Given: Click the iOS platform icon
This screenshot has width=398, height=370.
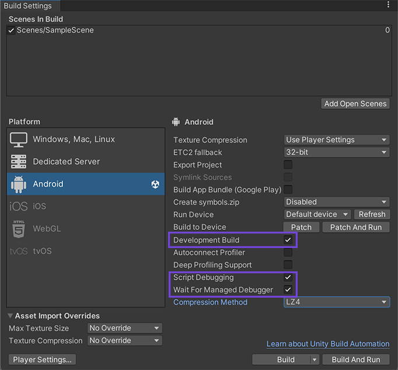Looking at the screenshot, I should (x=19, y=206).
